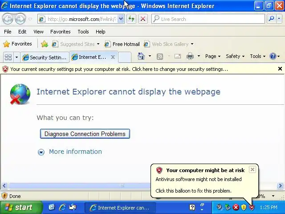Close the security alert balloon
Image resolution: width=285 pixels, height=214 pixels.
(252, 169)
